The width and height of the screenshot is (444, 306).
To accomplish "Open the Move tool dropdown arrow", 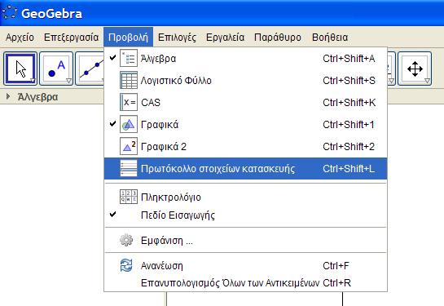I will (x=33, y=81).
